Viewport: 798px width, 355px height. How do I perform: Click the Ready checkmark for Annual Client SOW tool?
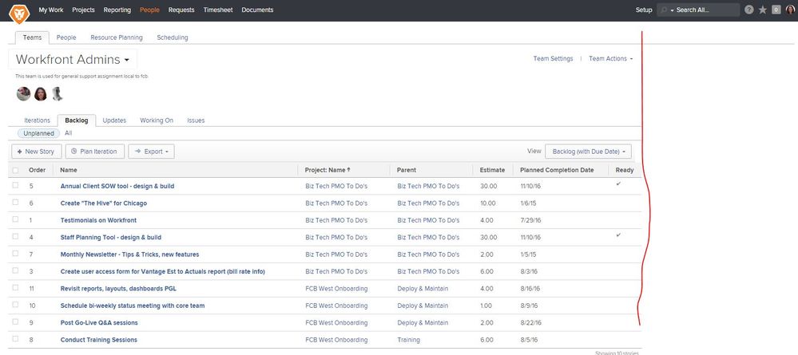[x=618, y=184]
